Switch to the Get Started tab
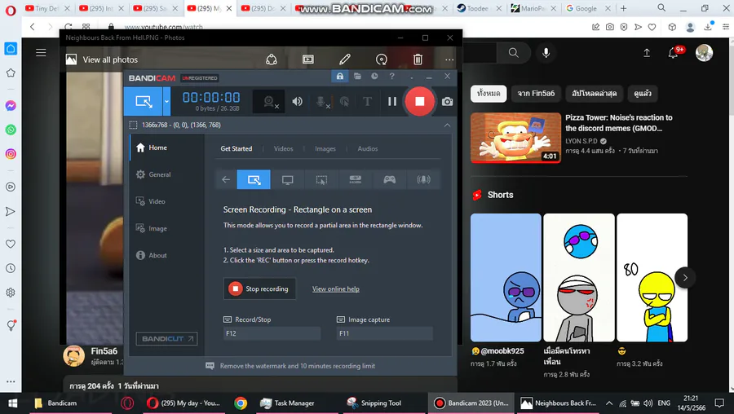The image size is (734, 414). click(x=236, y=149)
